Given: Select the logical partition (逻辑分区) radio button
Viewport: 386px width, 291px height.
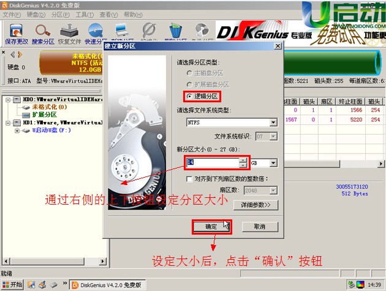Looking at the screenshot, I should coord(189,96).
